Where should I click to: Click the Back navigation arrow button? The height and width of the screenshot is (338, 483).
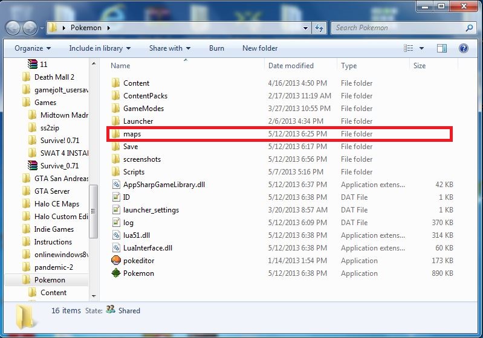pos(13,28)
